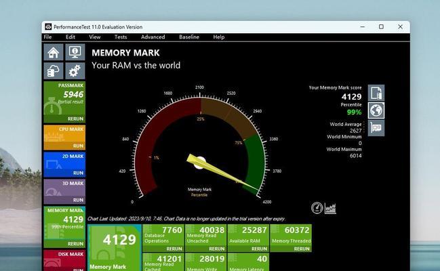Open the Help menu
440x271 pixels.
219,37
